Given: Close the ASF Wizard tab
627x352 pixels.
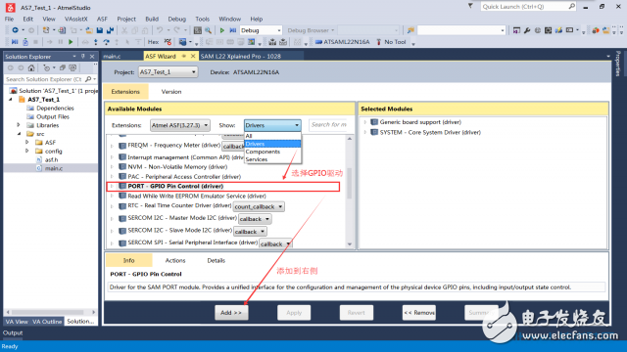Looking at the screenshot, I should (x=193, y=57).
